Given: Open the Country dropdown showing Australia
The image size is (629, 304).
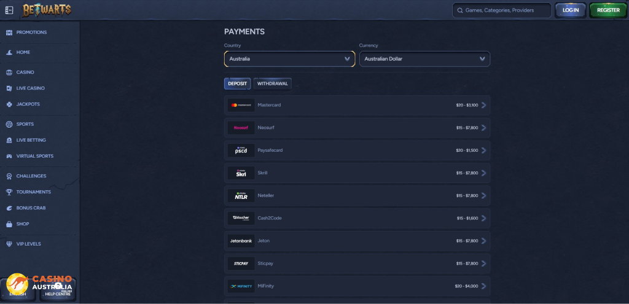Looking at the screenshot, I should 290,59.
